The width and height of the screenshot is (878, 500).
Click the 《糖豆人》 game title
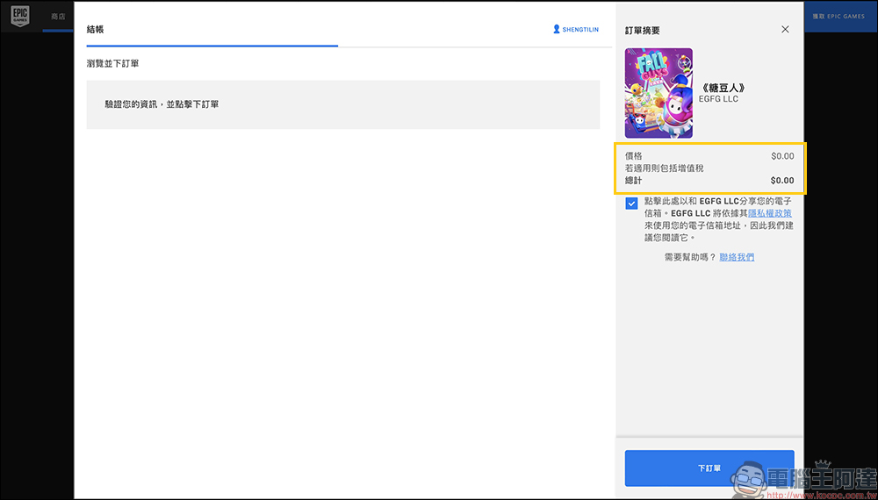[722, 88]
